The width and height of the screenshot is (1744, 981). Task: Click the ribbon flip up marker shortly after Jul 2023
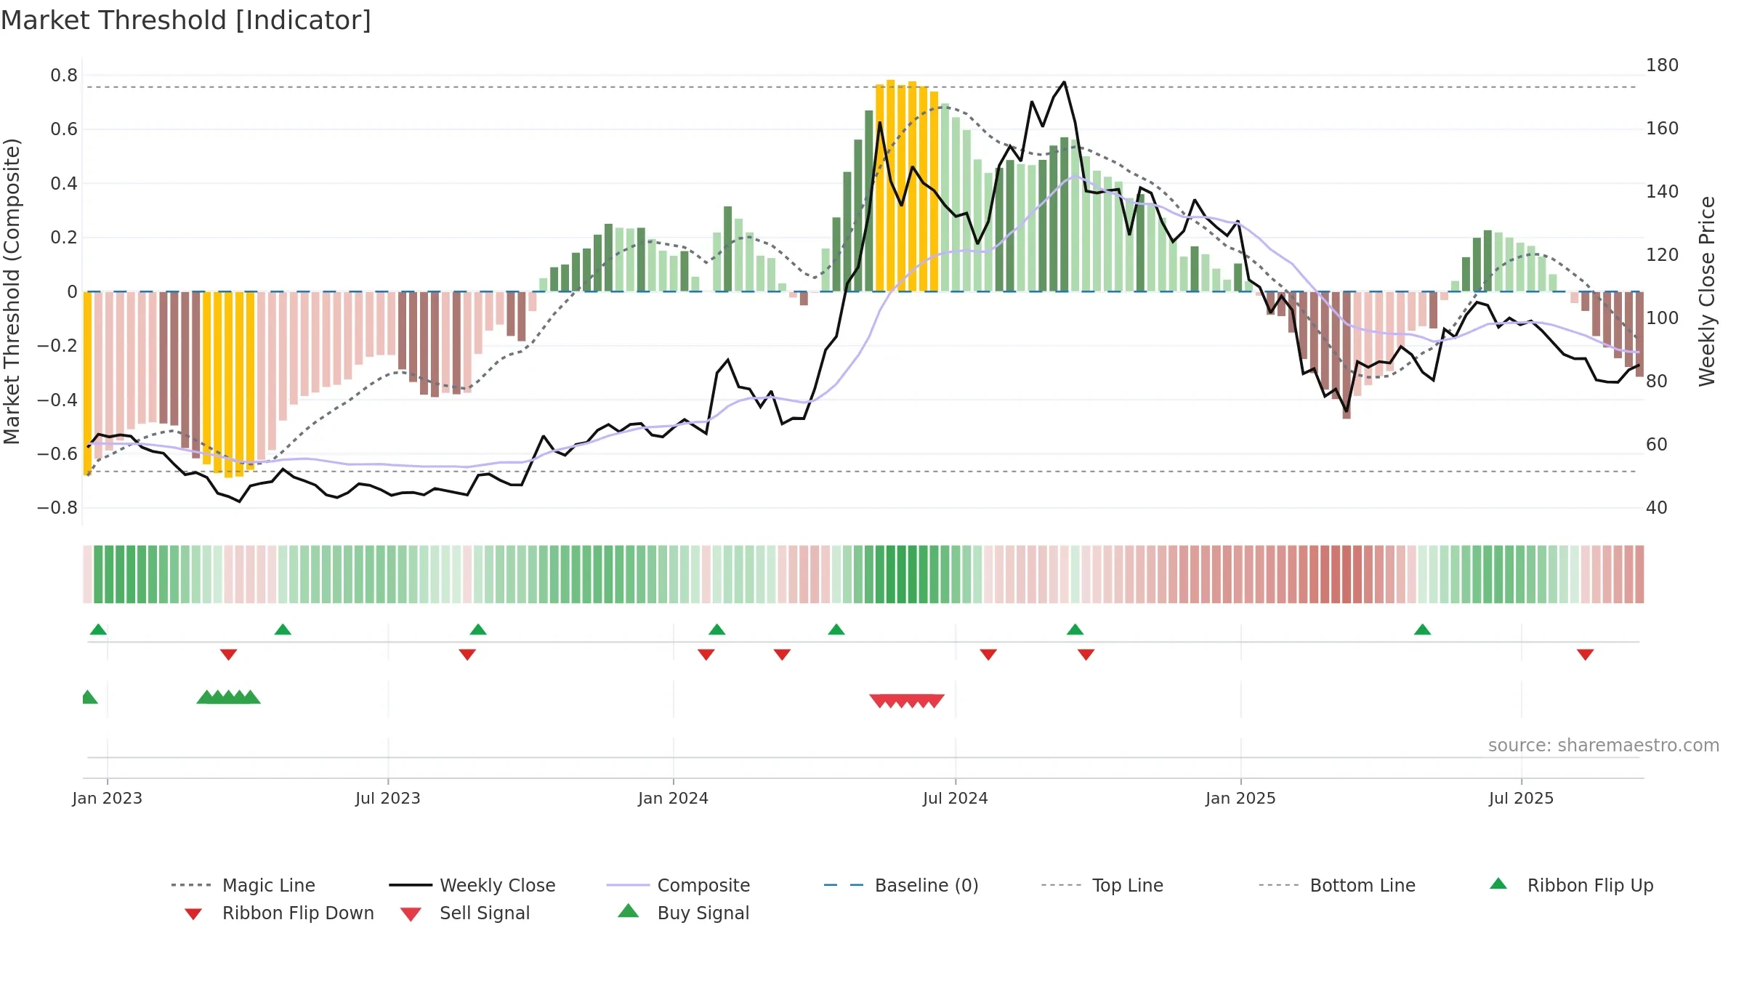pos(478,629)
